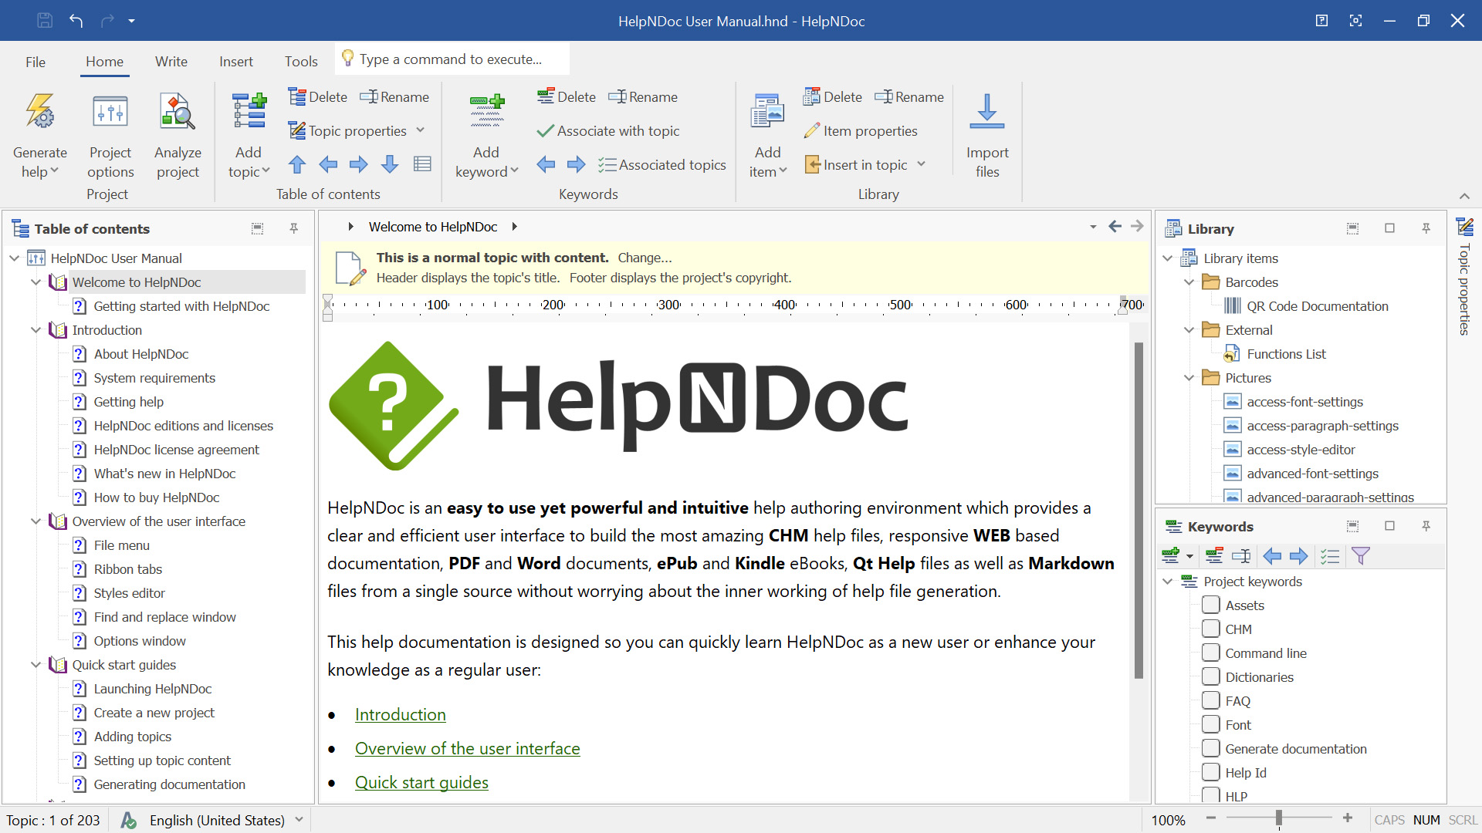Open the Topic properties dropdown arrow
This screenshot has width=1482, height=833.
(x=421, y=130)
